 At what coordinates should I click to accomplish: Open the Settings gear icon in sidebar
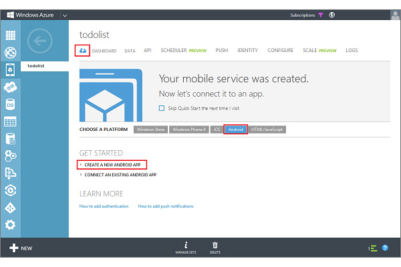pos(11,225)
